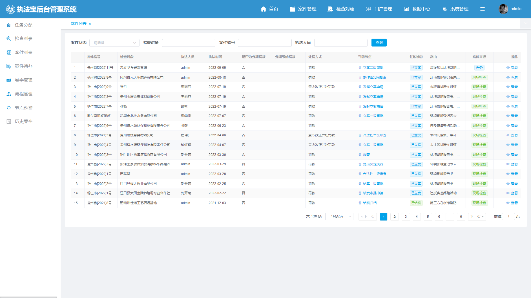Open the 合法性一级审查 node link
531x298 pixels.
(x=375, y=174)
